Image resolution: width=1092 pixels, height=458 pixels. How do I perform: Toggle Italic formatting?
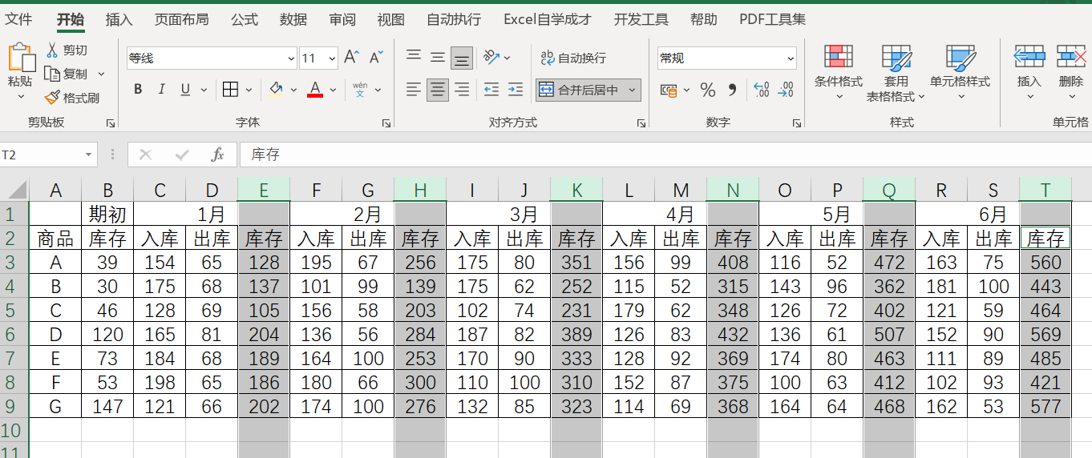click(162, 89)
